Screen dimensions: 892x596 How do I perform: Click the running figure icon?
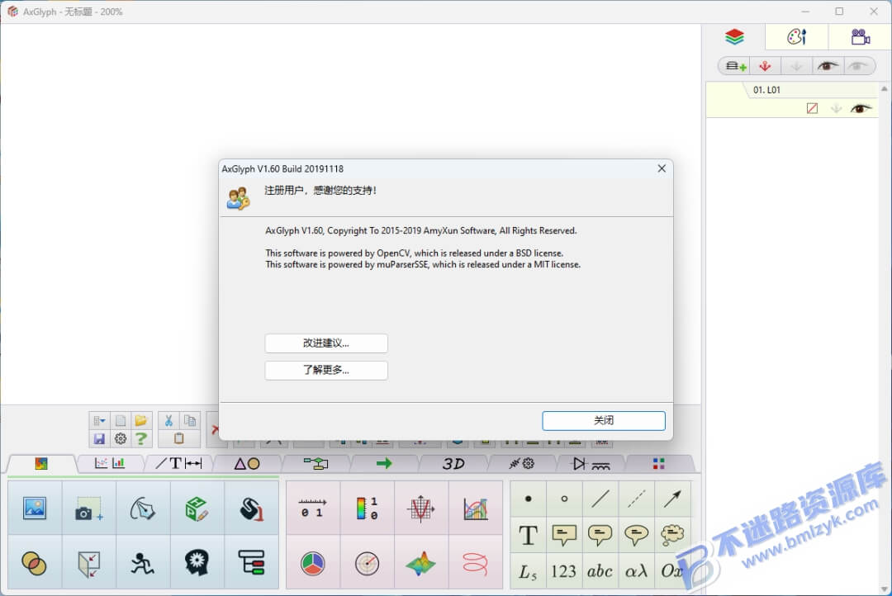click(x=143, y=562)
